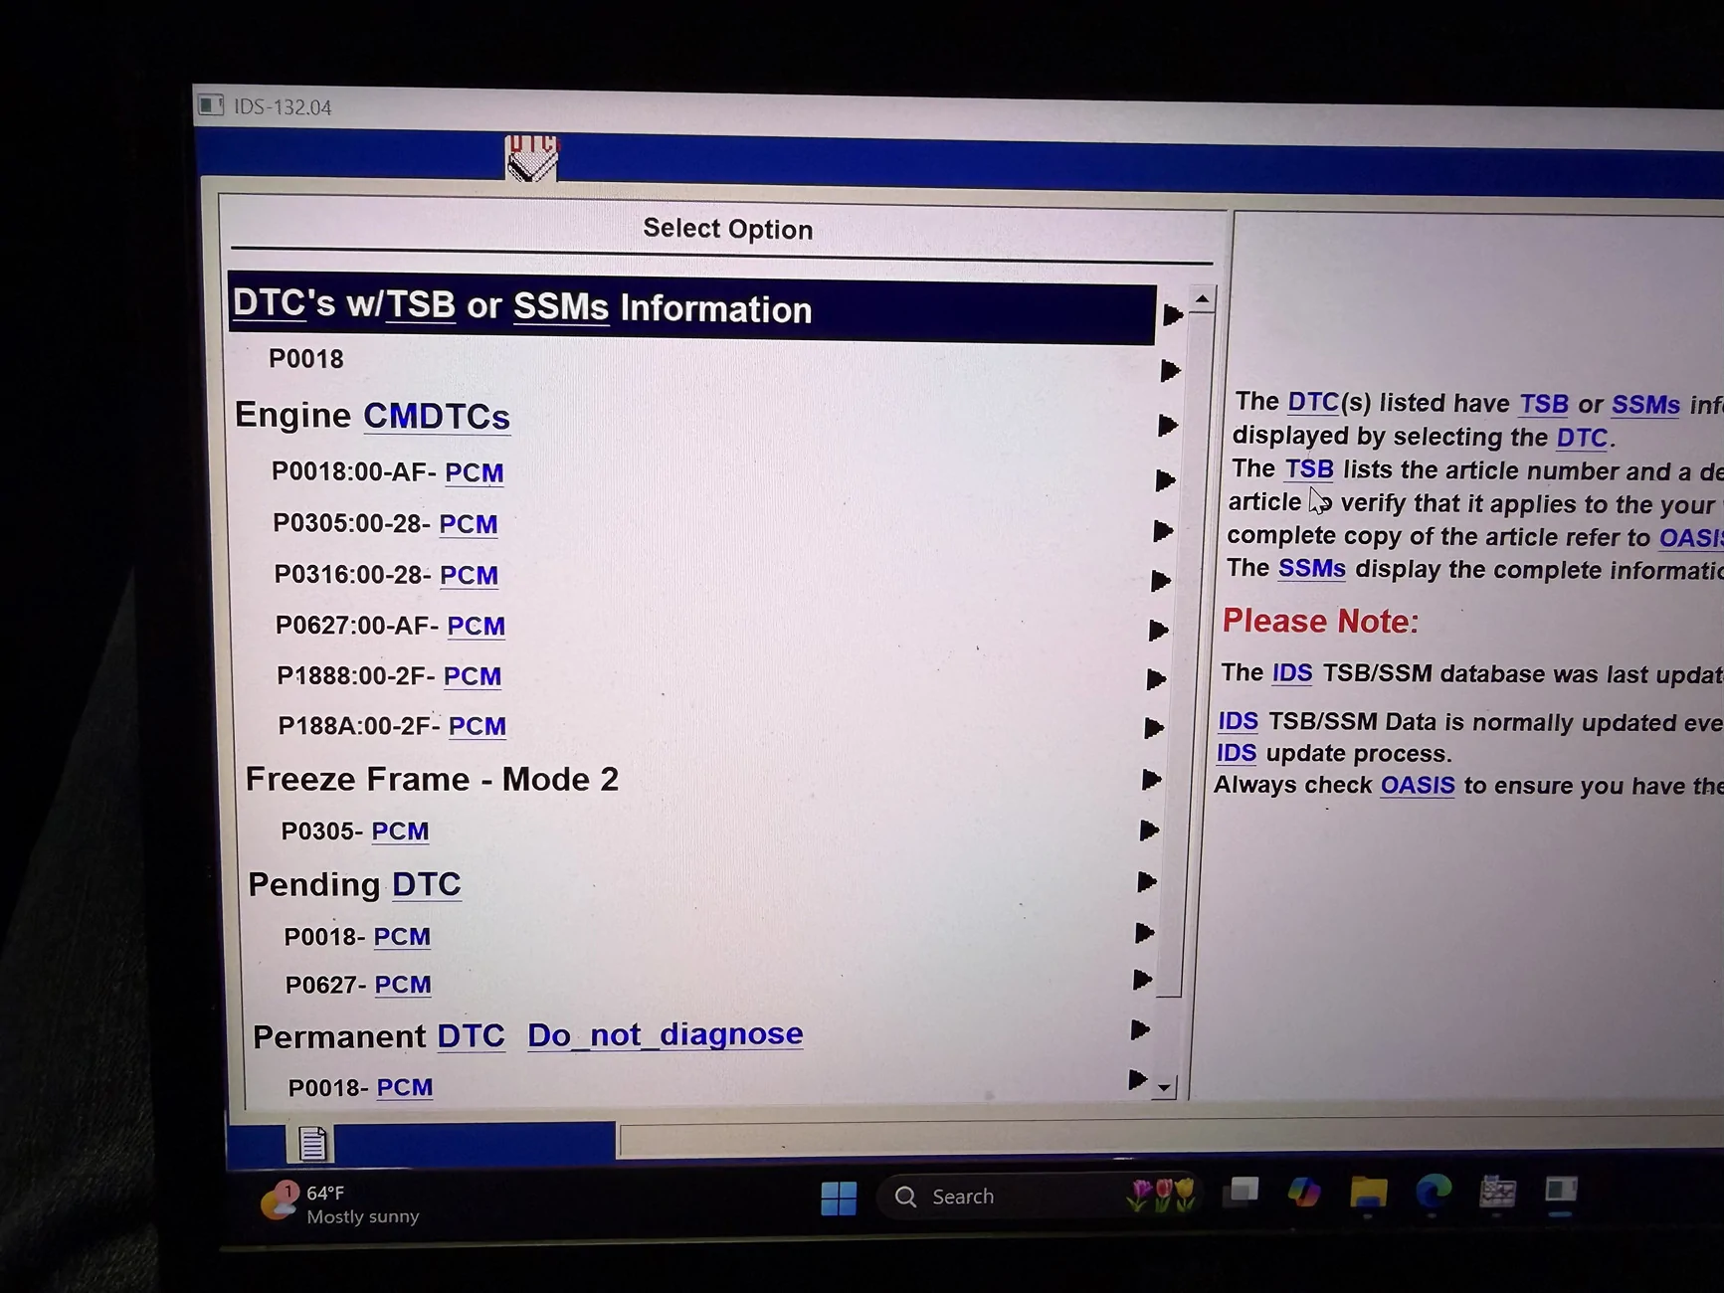Select the P1888:00-2F- PCM code row
This screenshot has height=1293, width=1724.
coord(389,676)
